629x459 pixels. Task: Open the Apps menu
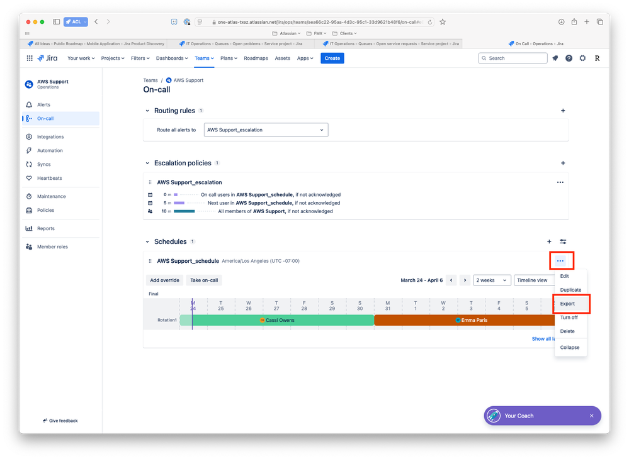coord(305,58)
